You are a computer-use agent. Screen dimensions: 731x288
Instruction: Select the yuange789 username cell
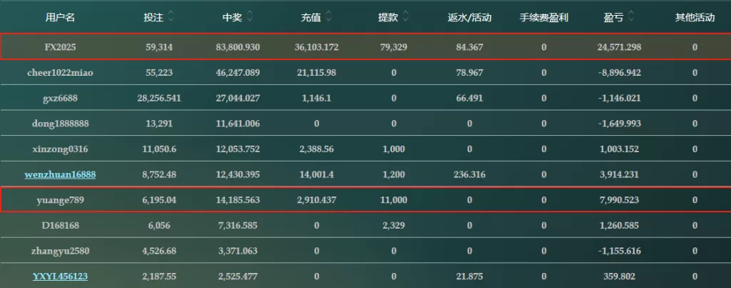point(60,200)
